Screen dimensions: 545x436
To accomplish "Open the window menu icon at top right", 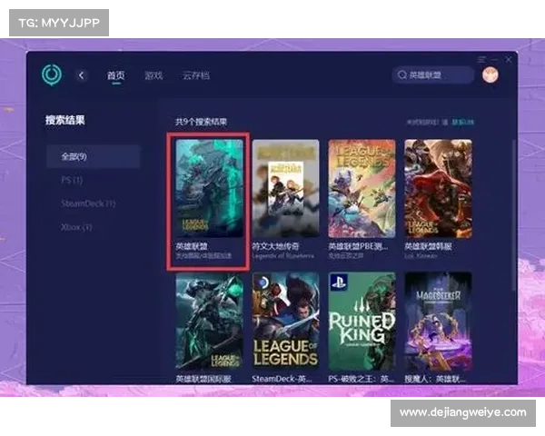I will coord(482,59).
